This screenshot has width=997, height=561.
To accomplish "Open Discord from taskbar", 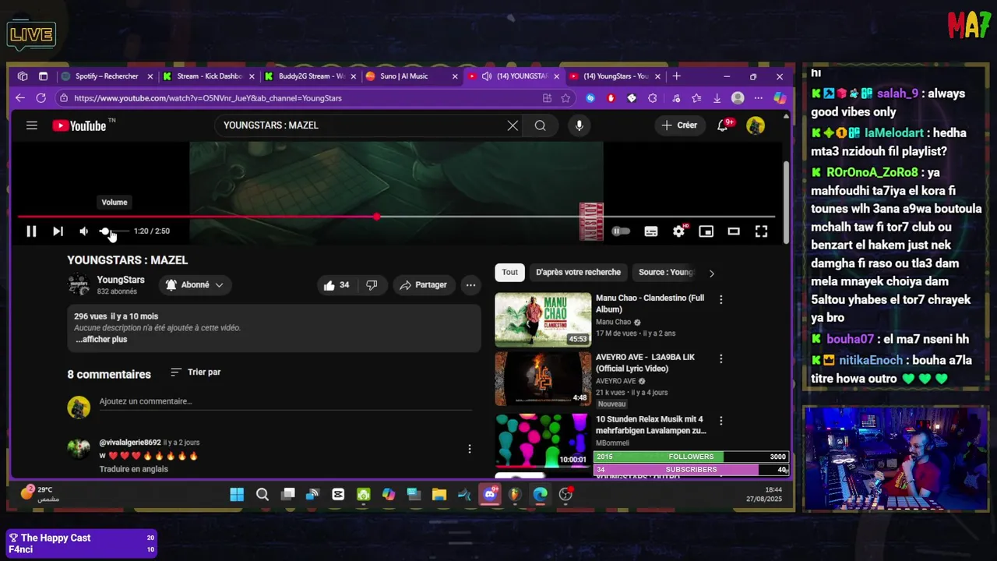I will click(x=490, y=494).
